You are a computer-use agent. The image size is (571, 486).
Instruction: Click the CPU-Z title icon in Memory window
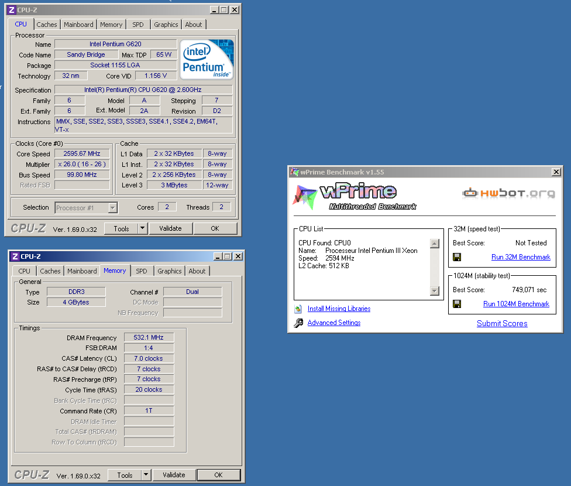click(15, 256)
